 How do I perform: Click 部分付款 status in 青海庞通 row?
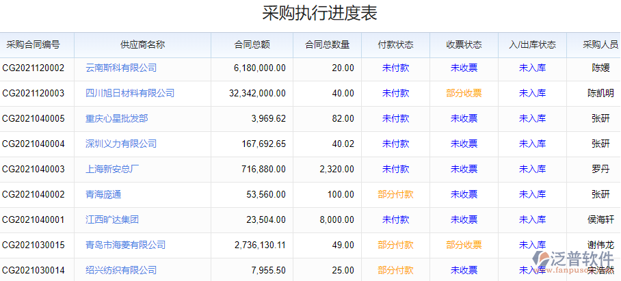[x=395, y=194]
